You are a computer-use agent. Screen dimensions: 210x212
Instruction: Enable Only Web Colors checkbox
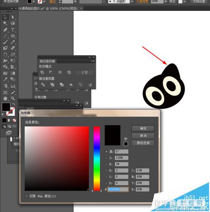click(26, 196)
